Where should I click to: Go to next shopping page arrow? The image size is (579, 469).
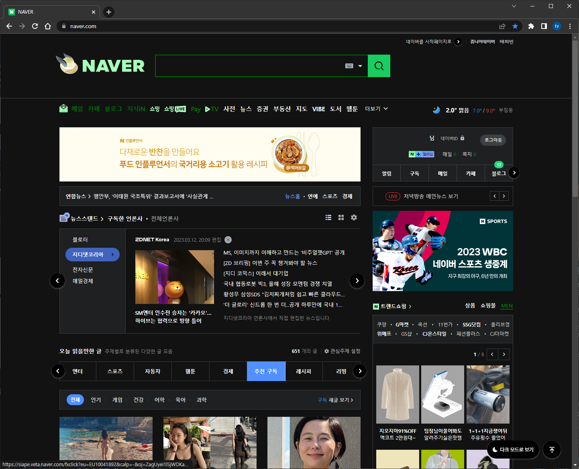coord(504,354)
